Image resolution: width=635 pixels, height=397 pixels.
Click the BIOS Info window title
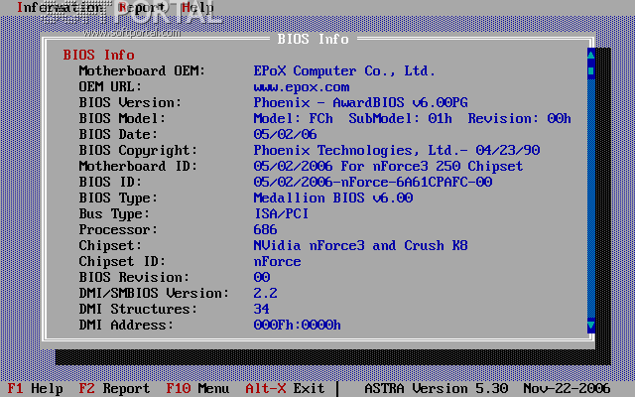point(314,39)
